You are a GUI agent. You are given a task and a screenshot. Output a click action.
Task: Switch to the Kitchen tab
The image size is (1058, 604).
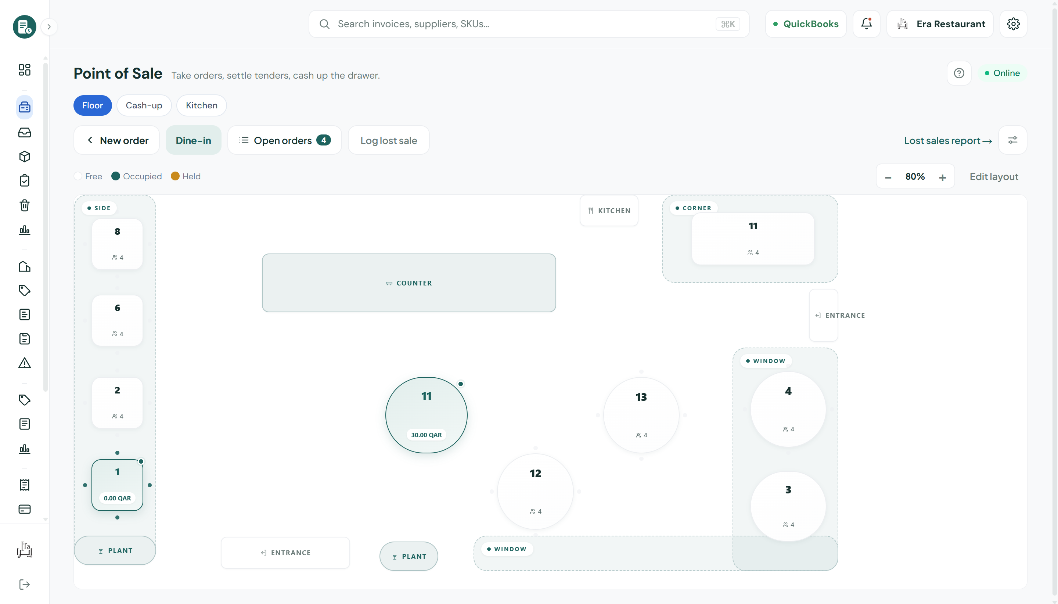202,105
